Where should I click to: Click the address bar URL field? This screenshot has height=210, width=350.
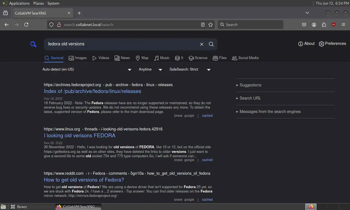click(x=131, y=25)
